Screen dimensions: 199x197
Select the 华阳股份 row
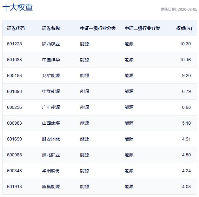coord(100,171)
